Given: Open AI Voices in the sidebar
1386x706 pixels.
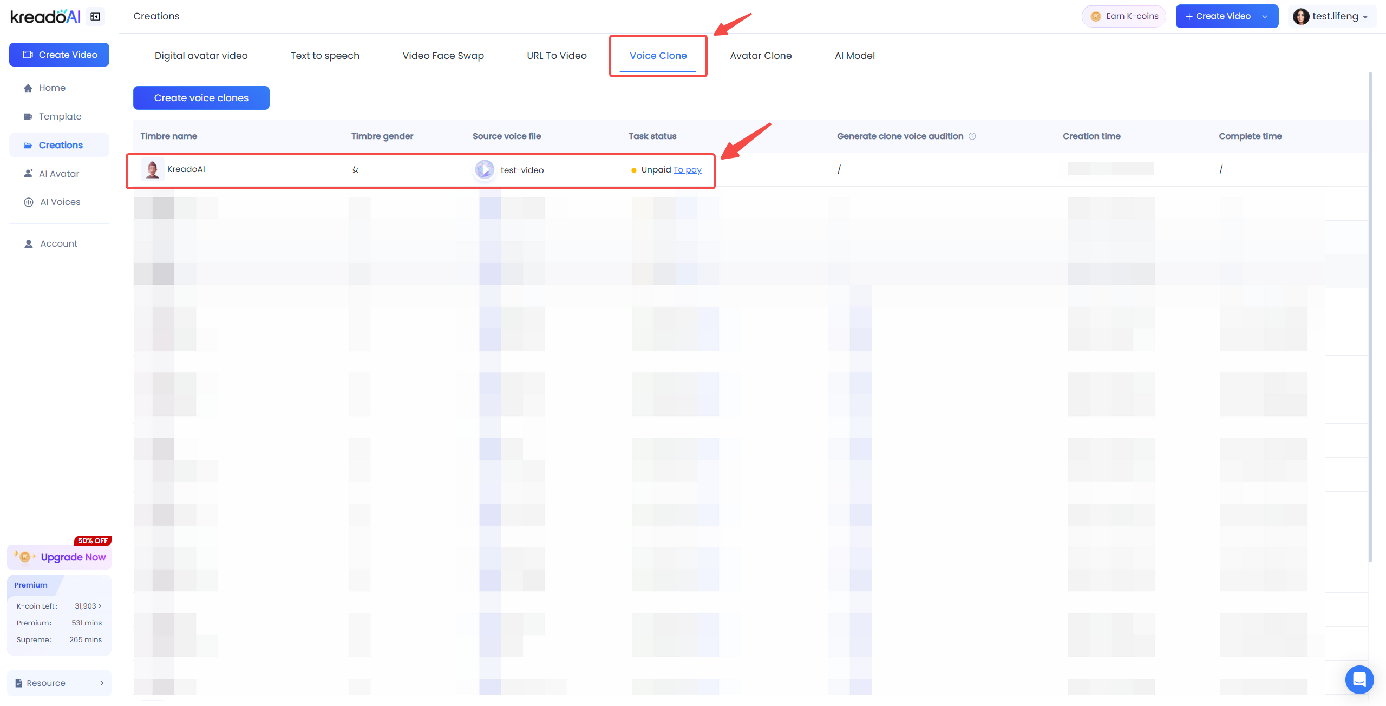Looking at the screenshot, I should [x=60, y=202].
